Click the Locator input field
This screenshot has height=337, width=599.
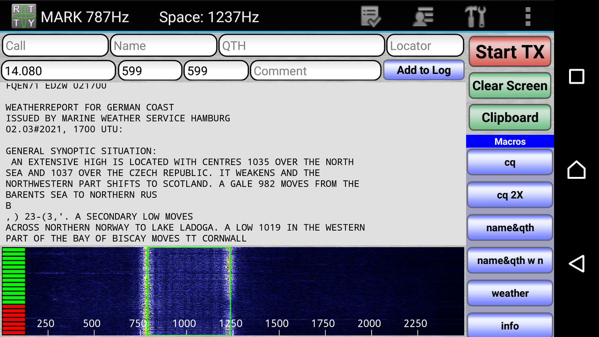425,46
